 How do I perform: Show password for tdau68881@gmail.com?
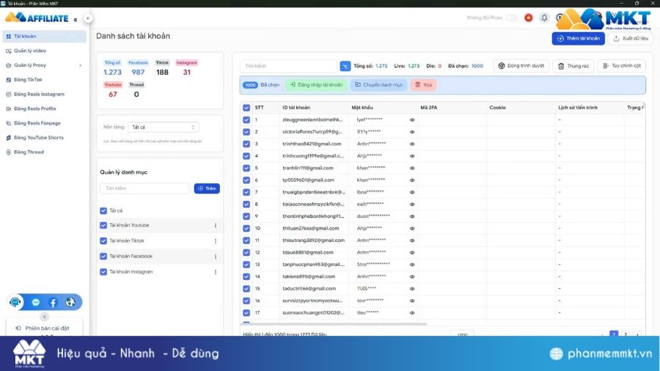point(412,253)
